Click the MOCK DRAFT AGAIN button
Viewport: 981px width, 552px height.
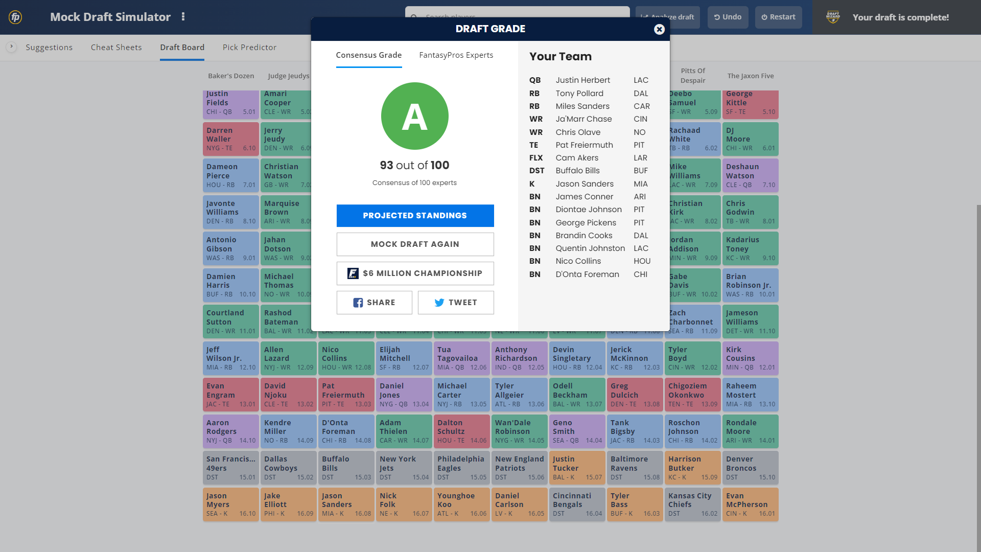[x=414, y=244]
